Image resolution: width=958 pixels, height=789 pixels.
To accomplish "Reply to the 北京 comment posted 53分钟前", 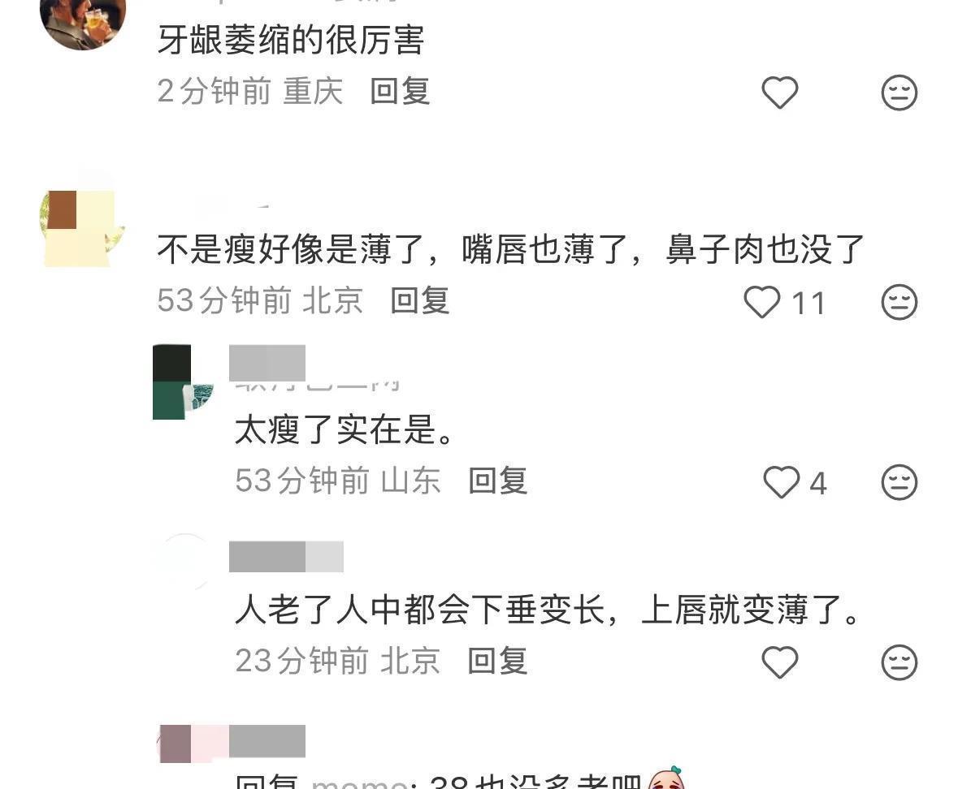I will coord(420,300).
